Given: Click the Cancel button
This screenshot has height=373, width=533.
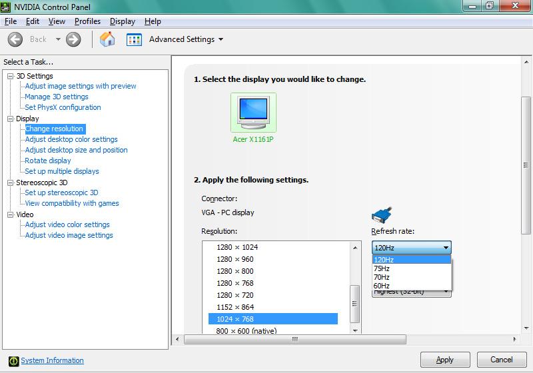Looking at the screenshot, I should pos(502,360).
